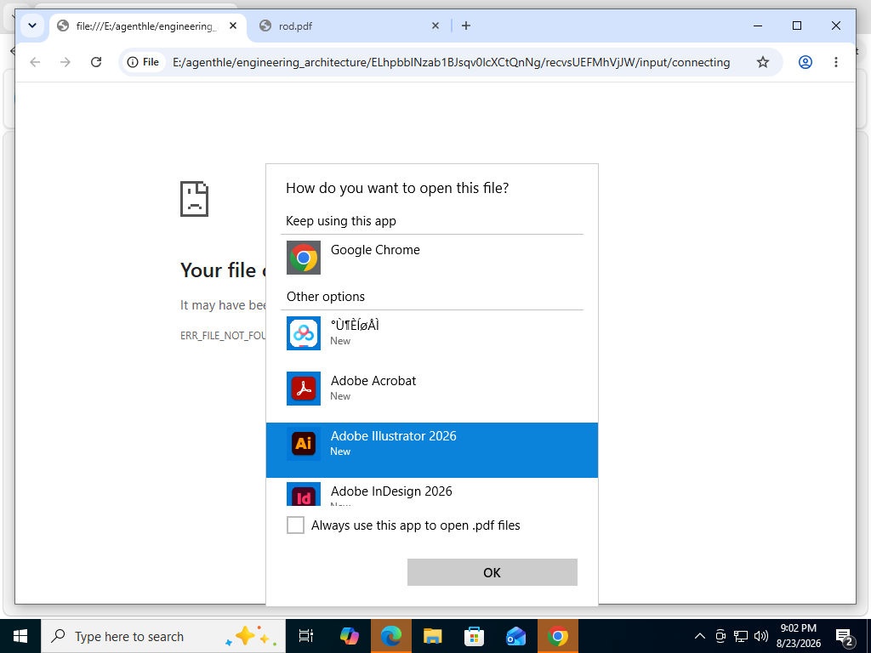Open a new tab with the plus button
This screenshot has height=653, width=871.
point(466,26)
